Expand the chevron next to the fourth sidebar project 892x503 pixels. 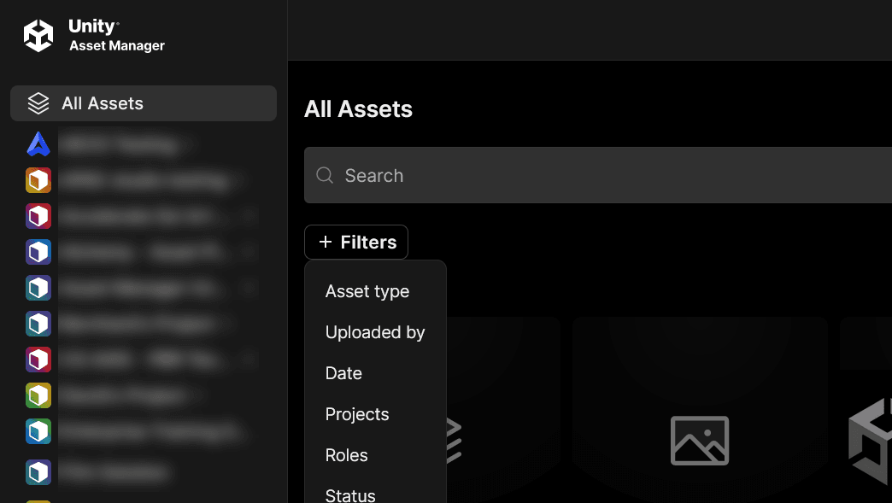click(248, 252)
